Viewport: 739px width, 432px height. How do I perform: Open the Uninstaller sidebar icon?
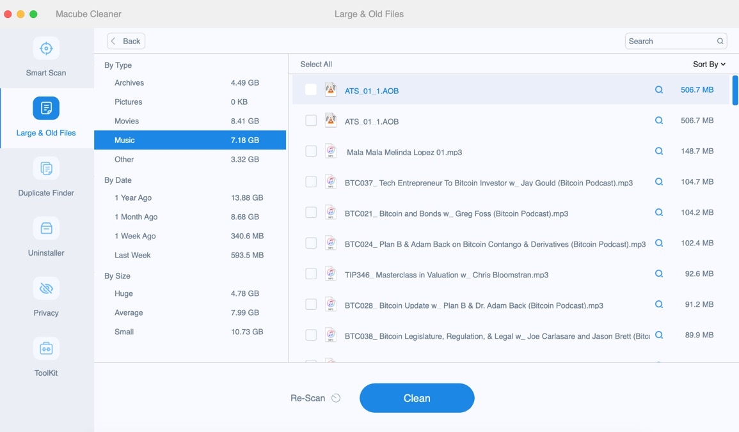pyautogui.click(x=46, y=228)
